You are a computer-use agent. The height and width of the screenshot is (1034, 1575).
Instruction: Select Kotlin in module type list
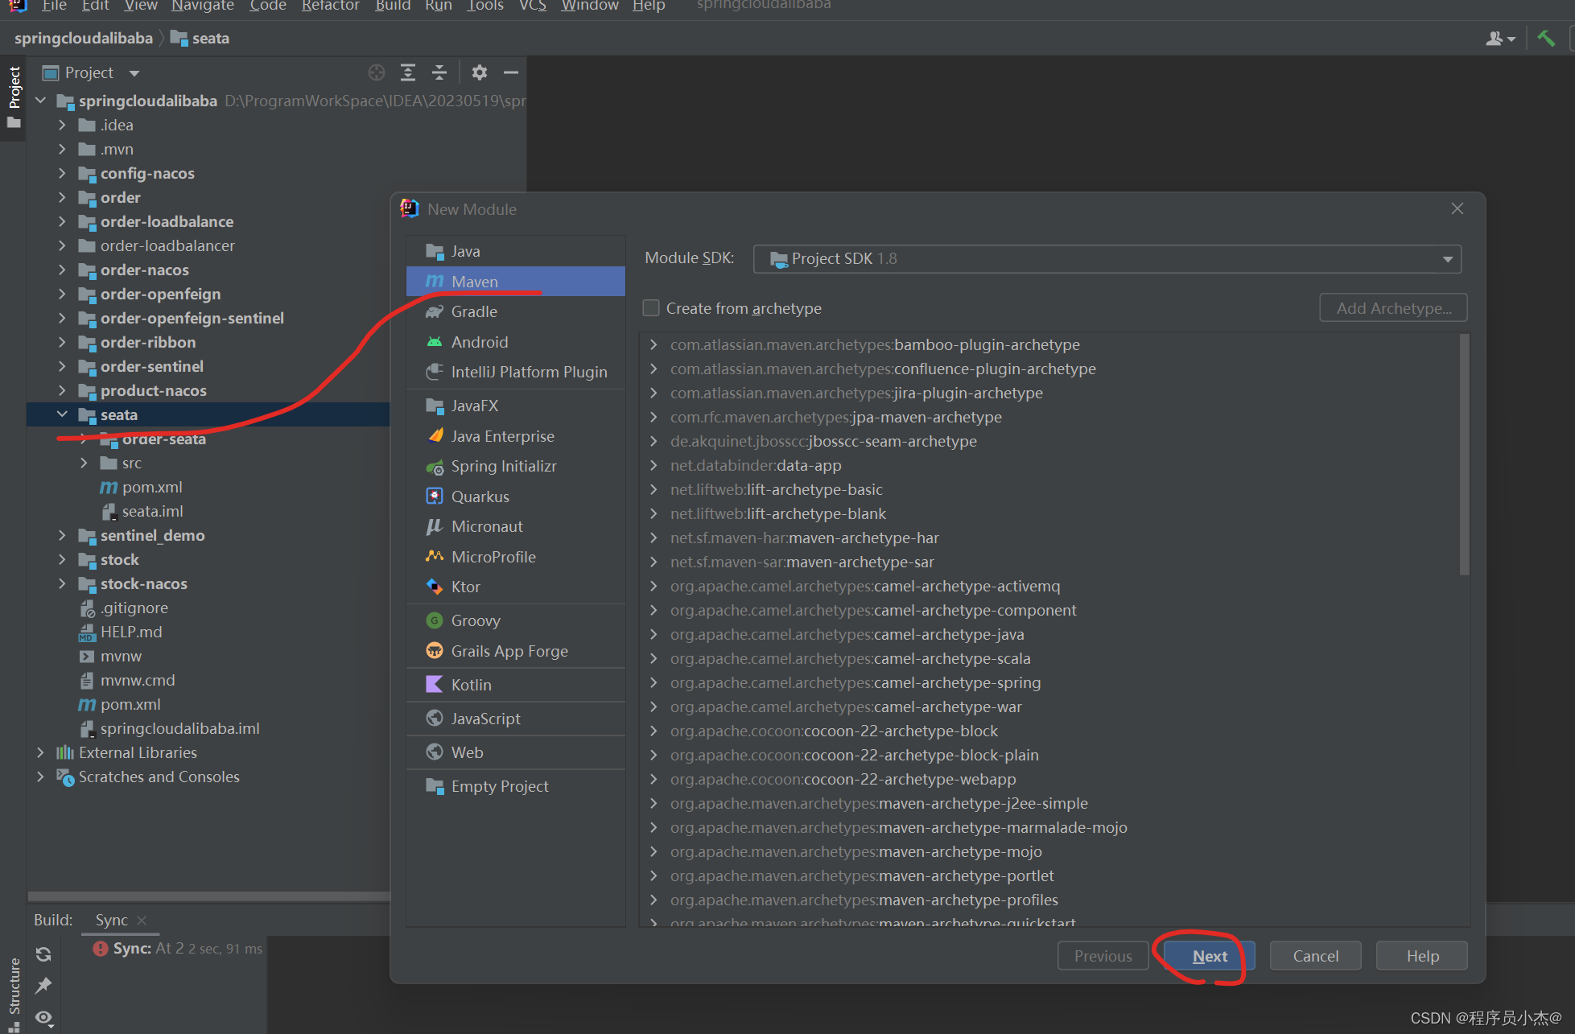[x=471, y=685]
